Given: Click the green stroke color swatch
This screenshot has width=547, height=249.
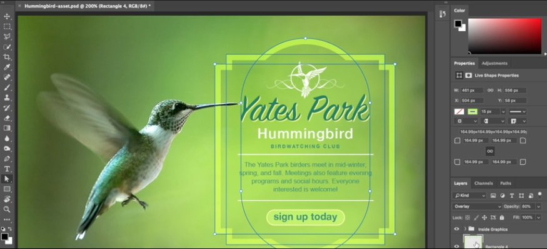Looking at the screenshot, I should (x=473, y=112).
